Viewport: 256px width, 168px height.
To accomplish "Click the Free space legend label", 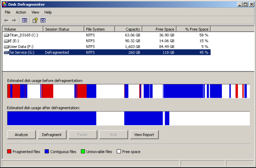I will click(x=131, y=152).
